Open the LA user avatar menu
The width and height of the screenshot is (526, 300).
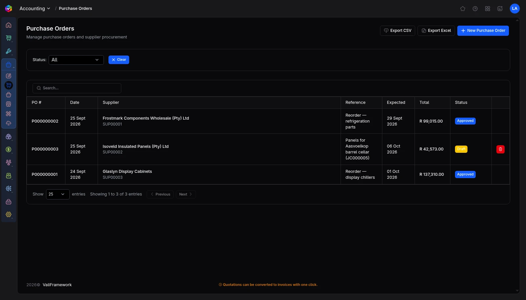[x=514, y=9]
